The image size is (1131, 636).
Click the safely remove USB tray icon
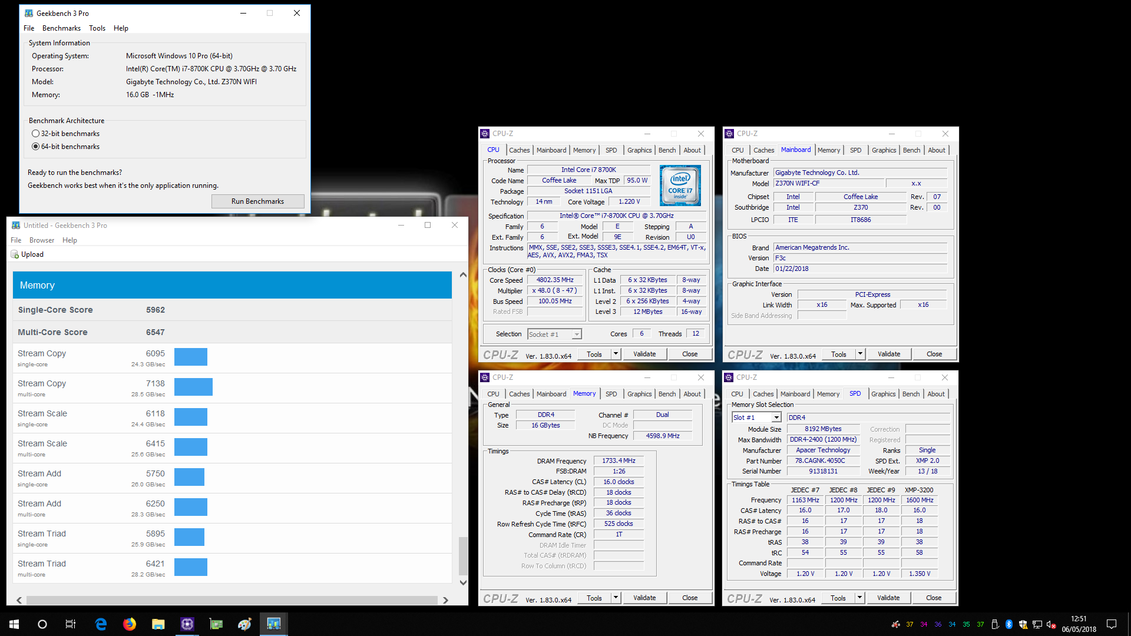pyautogui.click(x=995, y=624)
